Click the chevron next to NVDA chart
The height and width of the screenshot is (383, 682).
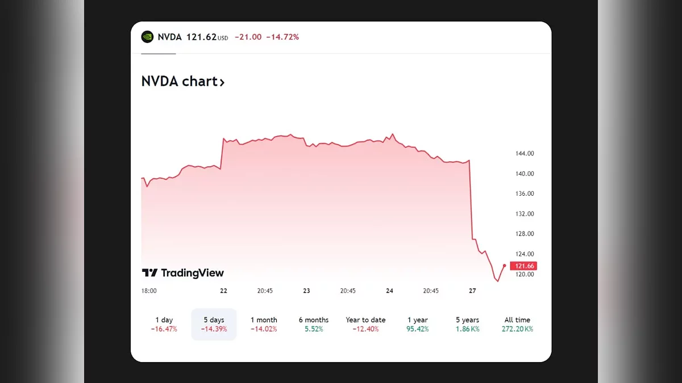222,82
